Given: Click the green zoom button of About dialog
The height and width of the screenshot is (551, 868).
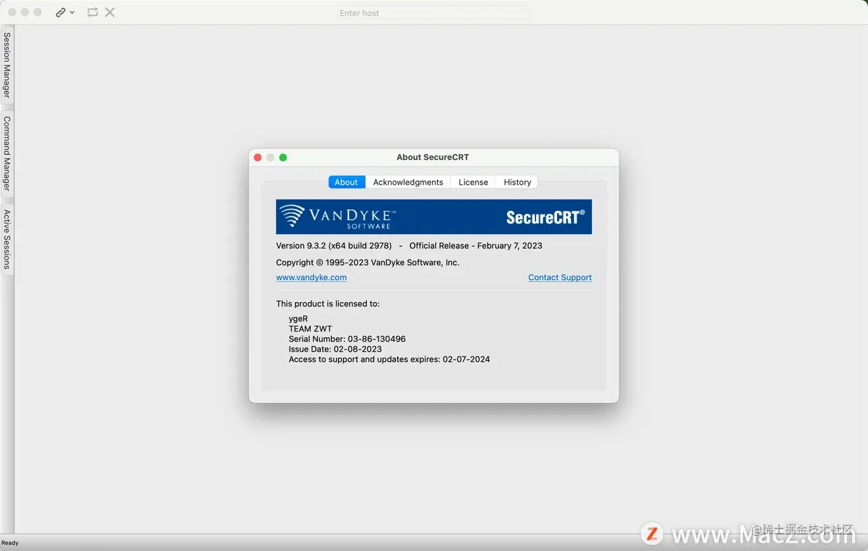Looking at the screenshot, I should click(x=283, y=157).
